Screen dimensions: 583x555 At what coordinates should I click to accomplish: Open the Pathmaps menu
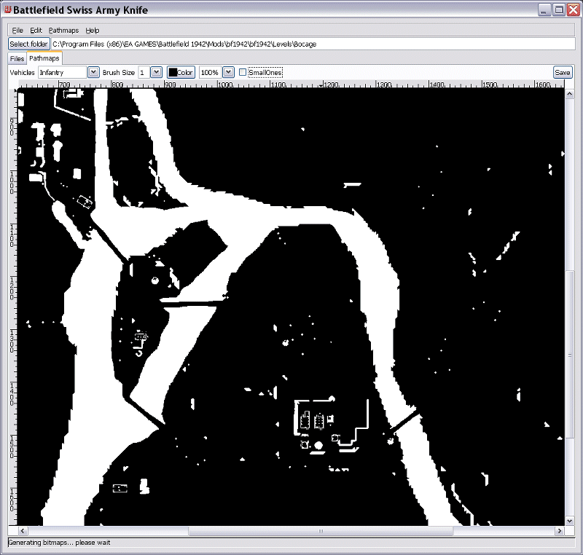coord(63,31)
